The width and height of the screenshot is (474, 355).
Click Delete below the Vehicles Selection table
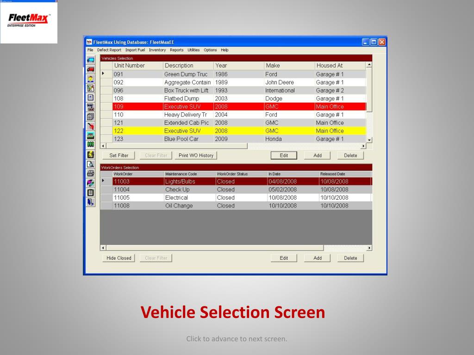coord(350,155)
